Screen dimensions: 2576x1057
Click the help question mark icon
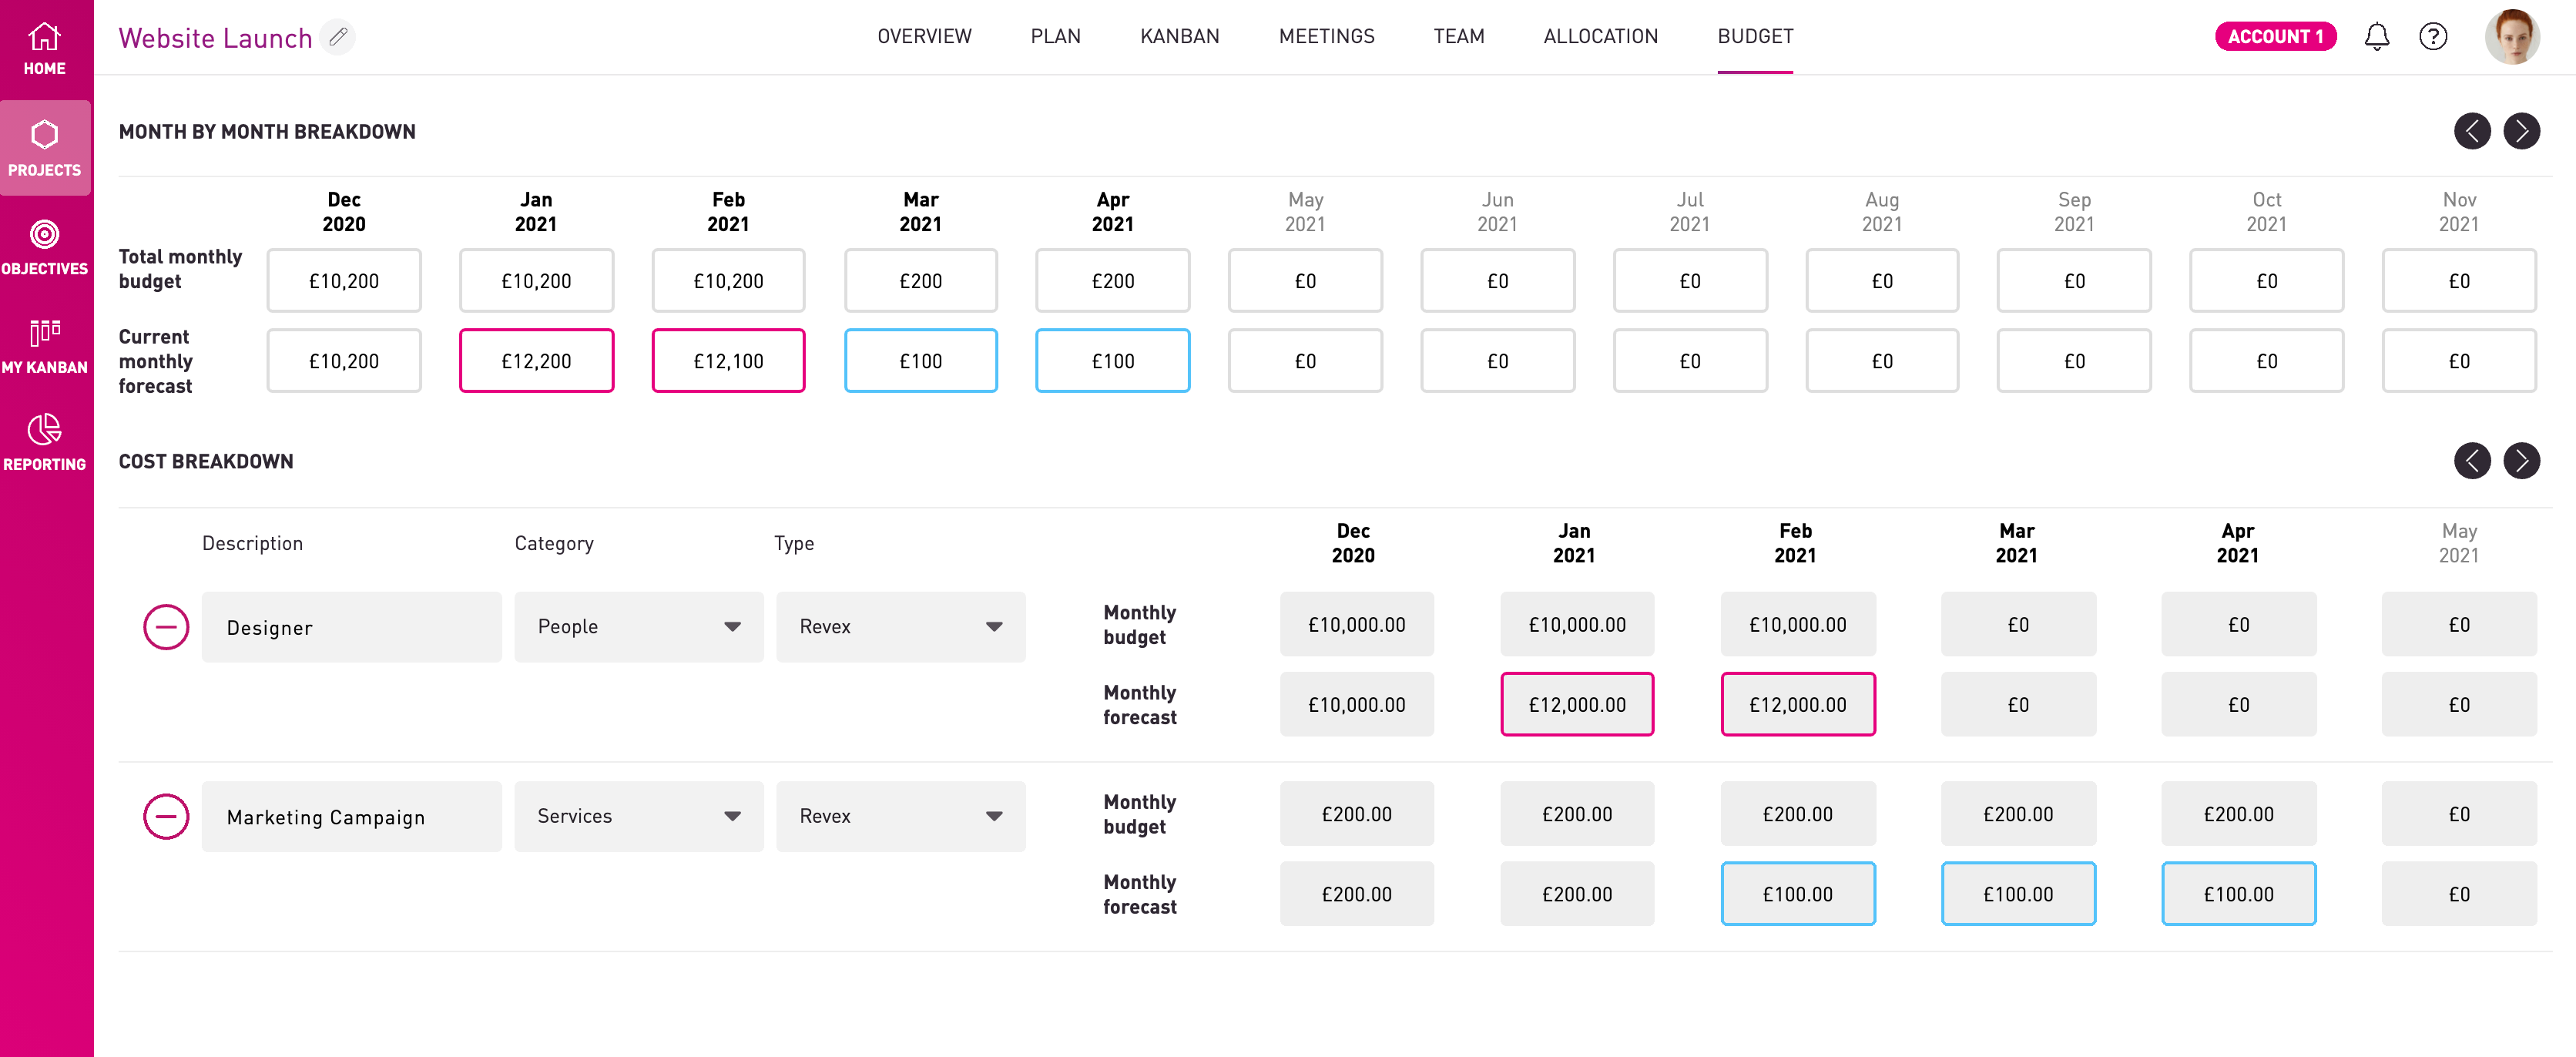(2432, 37)
